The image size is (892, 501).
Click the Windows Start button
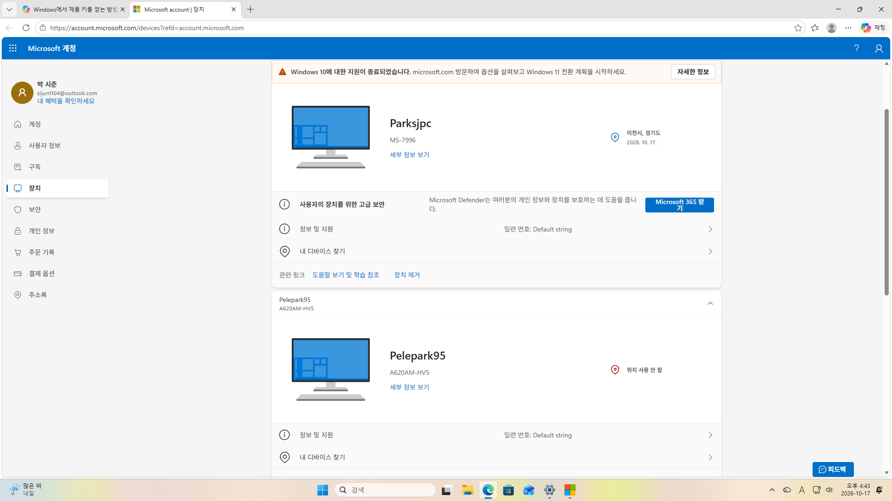pyautogui.click(x=322, y=490)
